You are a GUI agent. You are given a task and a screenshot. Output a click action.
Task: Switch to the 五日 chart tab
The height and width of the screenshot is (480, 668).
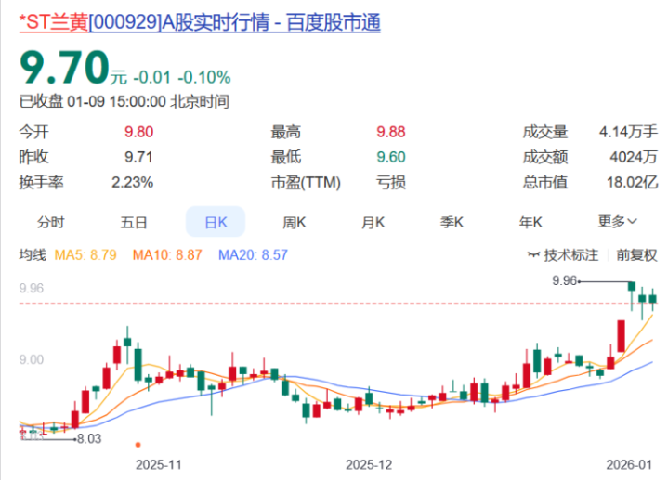(134, 222)
